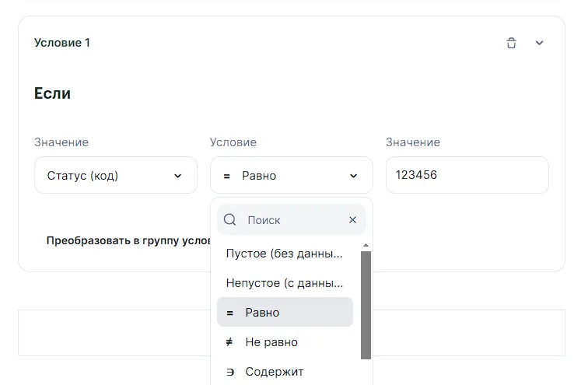Collapse the Условие 1 block

tap(539, 44)
